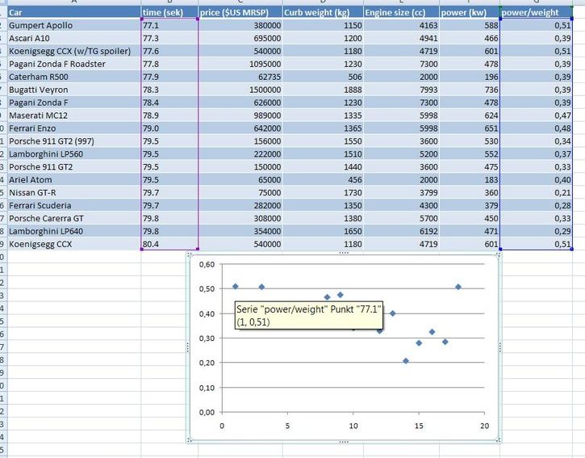The image size is (585, 458).
Task: Select the lowest data point in chart
Action: pos(406,360)
